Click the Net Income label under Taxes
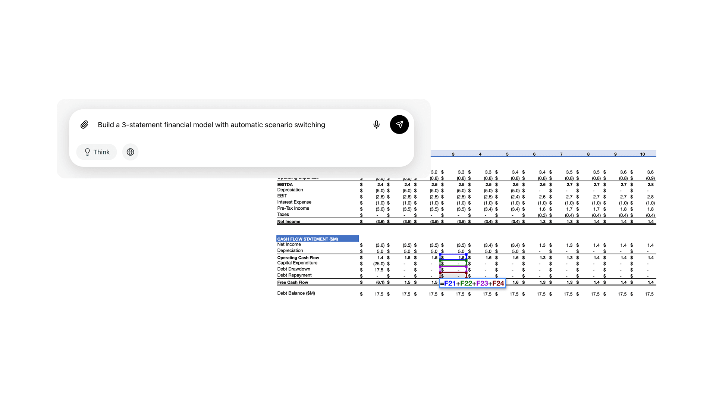 click(x=288, y=222)
